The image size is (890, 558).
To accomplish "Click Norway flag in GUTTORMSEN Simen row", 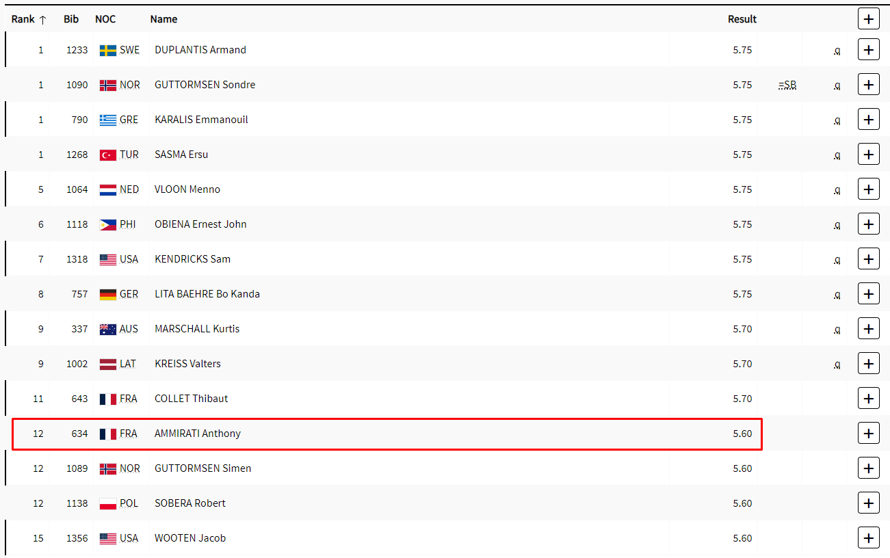I will click(x=107, y=469).
